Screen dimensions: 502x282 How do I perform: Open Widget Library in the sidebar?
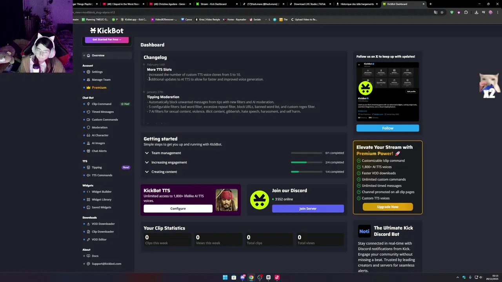101,199
